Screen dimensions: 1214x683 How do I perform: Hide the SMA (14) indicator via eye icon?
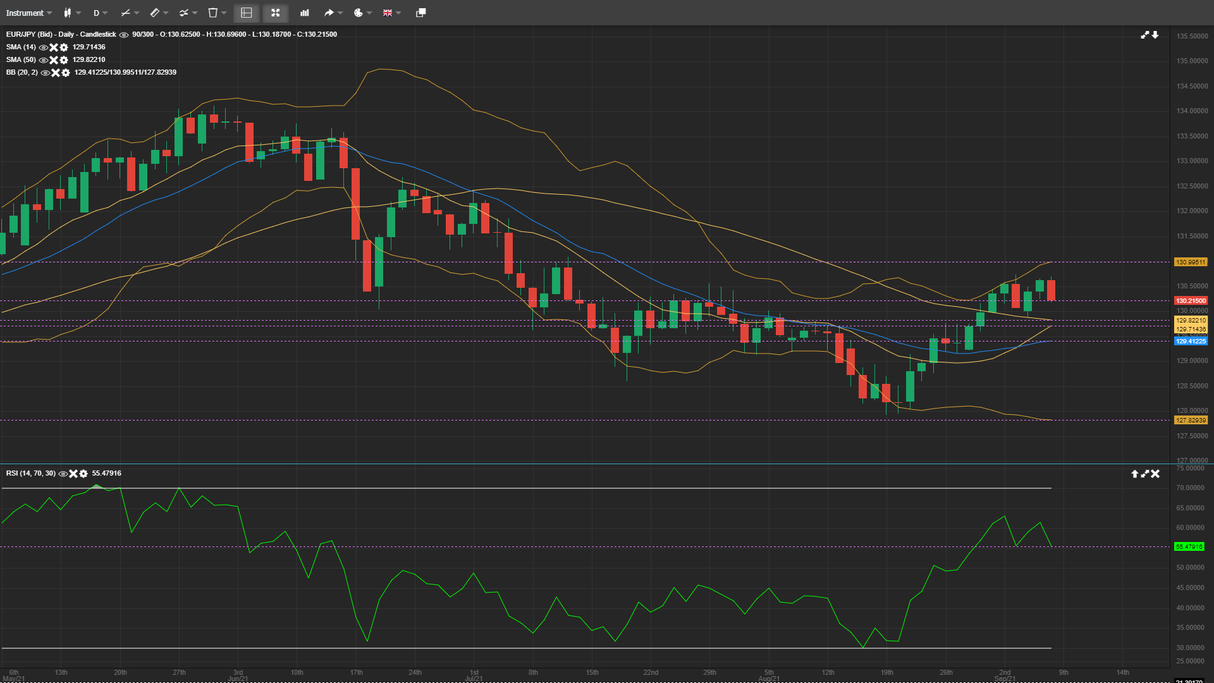coord(44,47)
